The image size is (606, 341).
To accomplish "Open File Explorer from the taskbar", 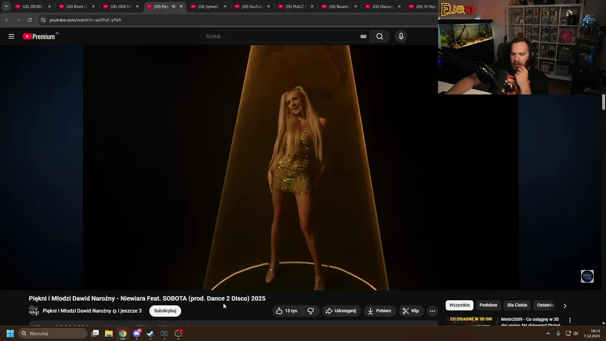I will tap(109, 333).
